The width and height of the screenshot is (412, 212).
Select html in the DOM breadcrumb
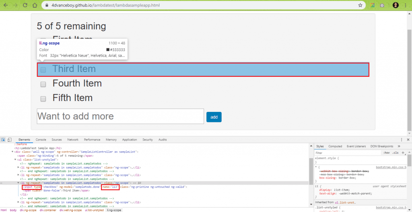click(x=4, y=210)
